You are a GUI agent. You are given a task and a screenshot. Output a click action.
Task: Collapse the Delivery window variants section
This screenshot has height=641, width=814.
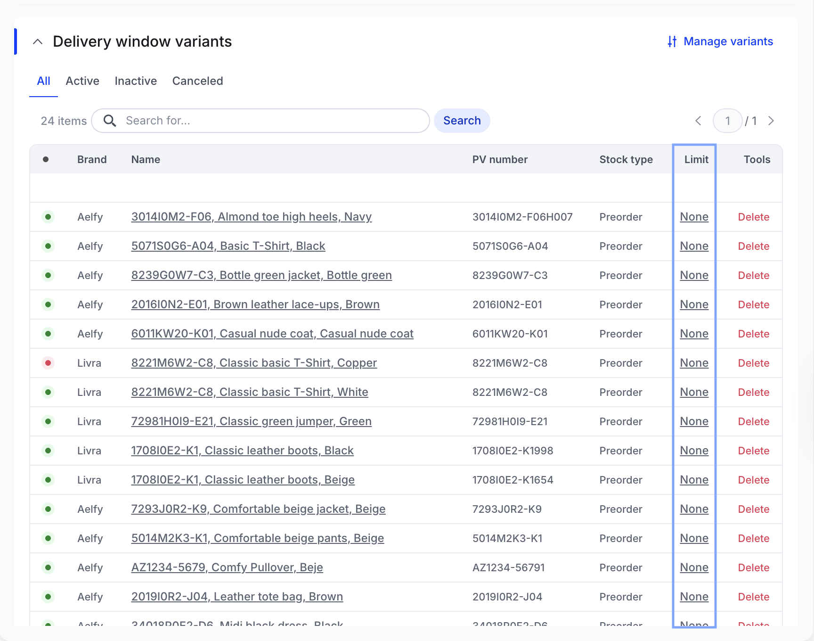pos(38,41)
